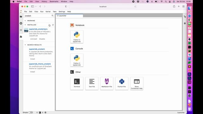Image resolution: width=203 pixels, height=114 pixels.
Task: Open the Run menu
Action: [42, 11]
